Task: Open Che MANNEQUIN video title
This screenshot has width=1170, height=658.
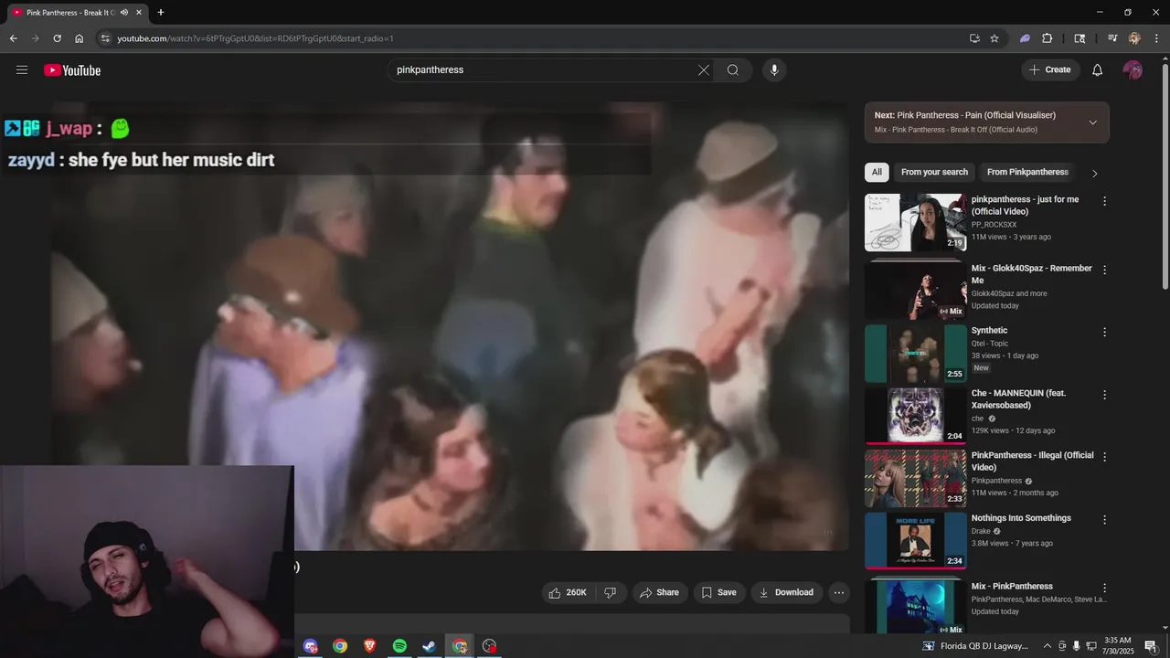Action: tap(1018, 399)
